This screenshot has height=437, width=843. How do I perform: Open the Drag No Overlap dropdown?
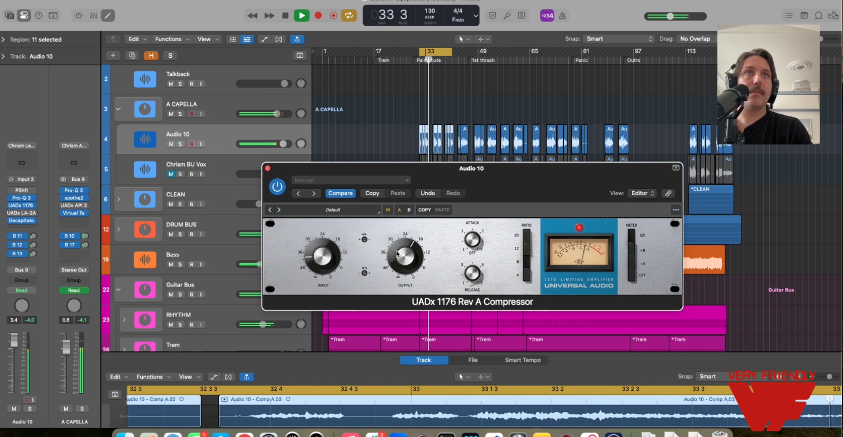(x=698, y=38)
